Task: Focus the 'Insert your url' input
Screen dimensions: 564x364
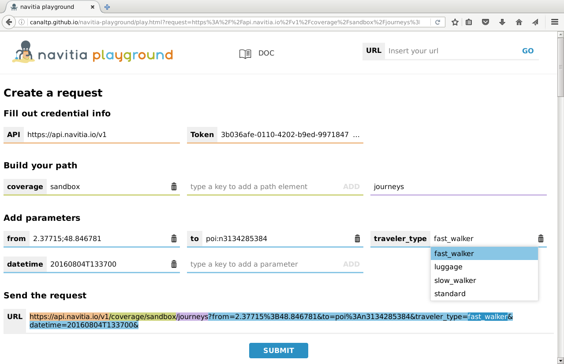Action: (x=452, y=51)
